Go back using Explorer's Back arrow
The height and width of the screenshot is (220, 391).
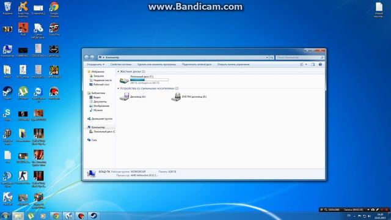(87, 57)
